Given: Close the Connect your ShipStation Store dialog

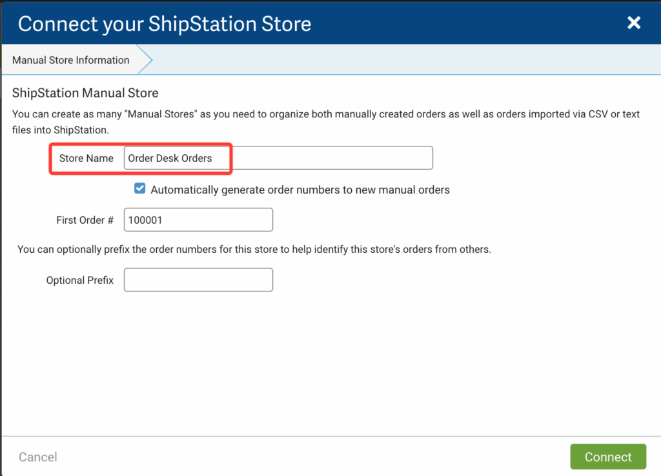Looking at the screenshot, I should click(x=634, y=23).
